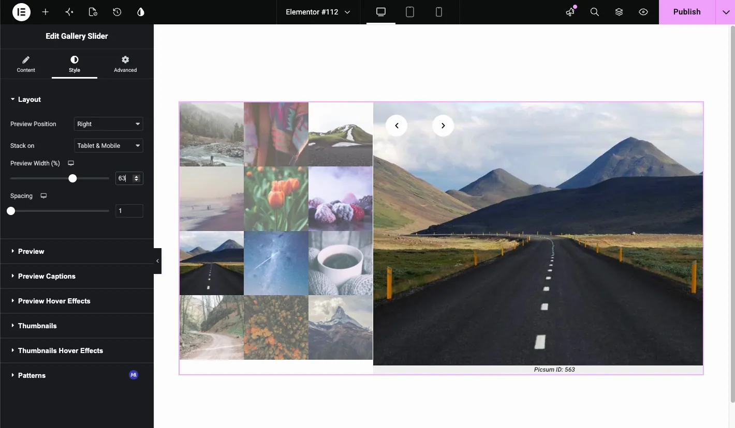Select the frosted berries thumbnail
Viewport: 735px width, 428px height.
[341, 199]
